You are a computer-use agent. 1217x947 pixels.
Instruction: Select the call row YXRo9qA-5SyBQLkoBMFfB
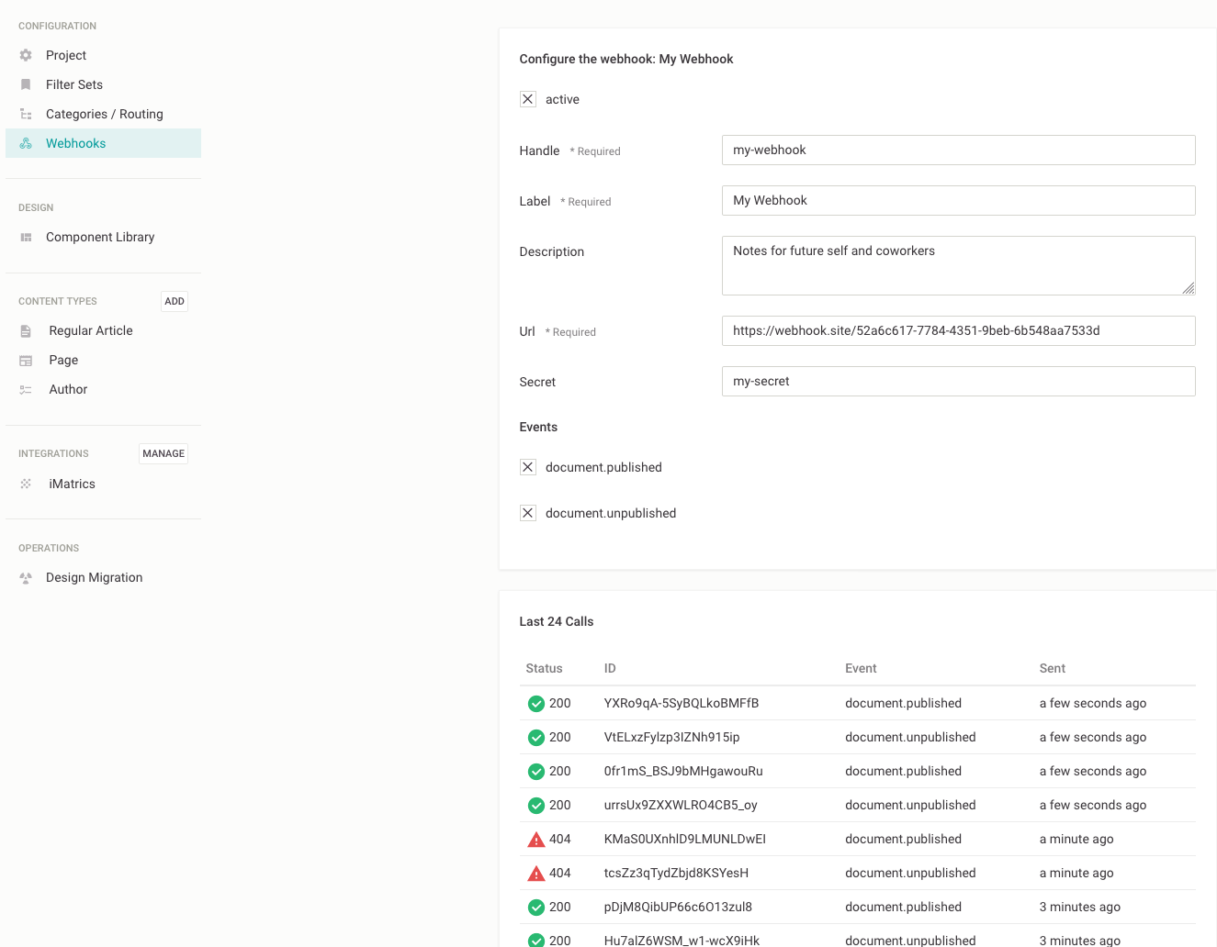coord(857,703)
